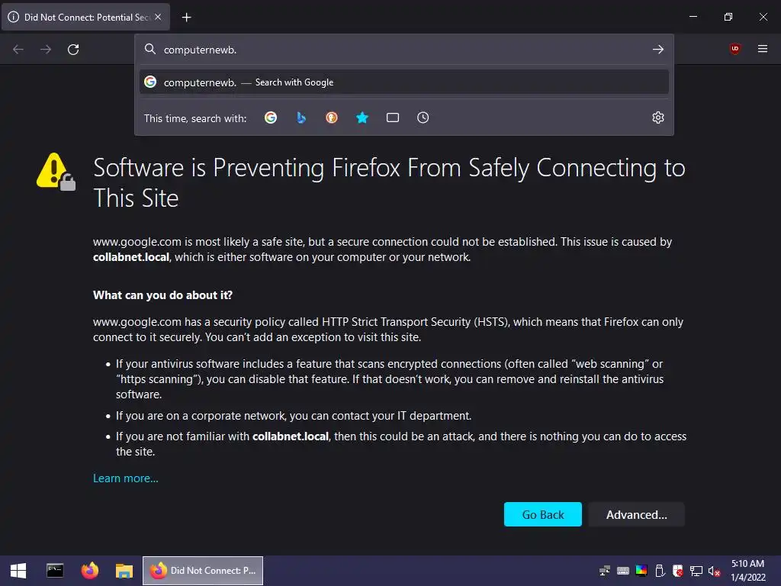Image resolution: width=781 pixels, height=586 pixels.
Task: Open the uBlock Origin extension icon
Action: coord(734,49)
